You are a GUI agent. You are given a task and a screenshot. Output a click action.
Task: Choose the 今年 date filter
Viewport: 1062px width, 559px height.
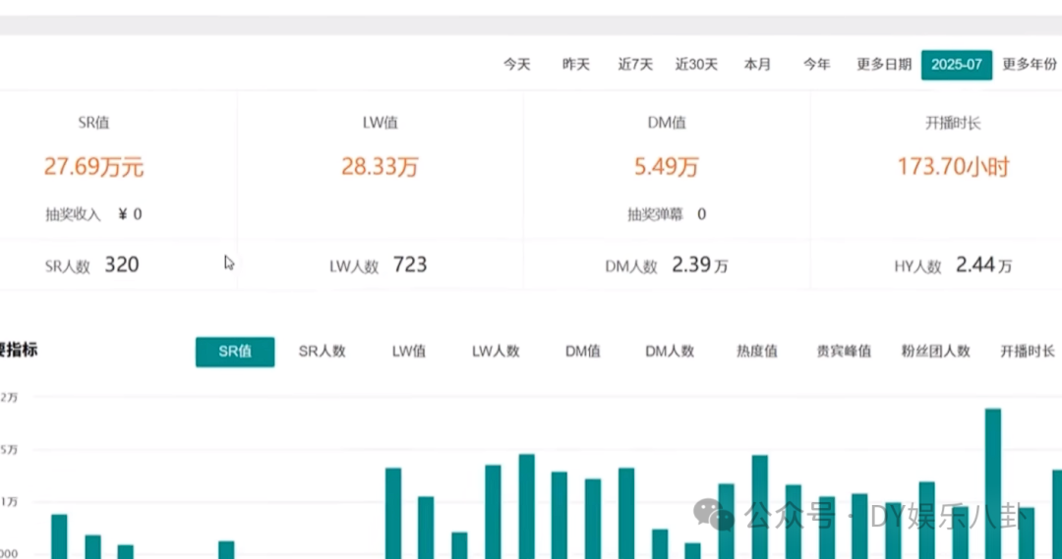pyautogui.click(x=817, y=64)
